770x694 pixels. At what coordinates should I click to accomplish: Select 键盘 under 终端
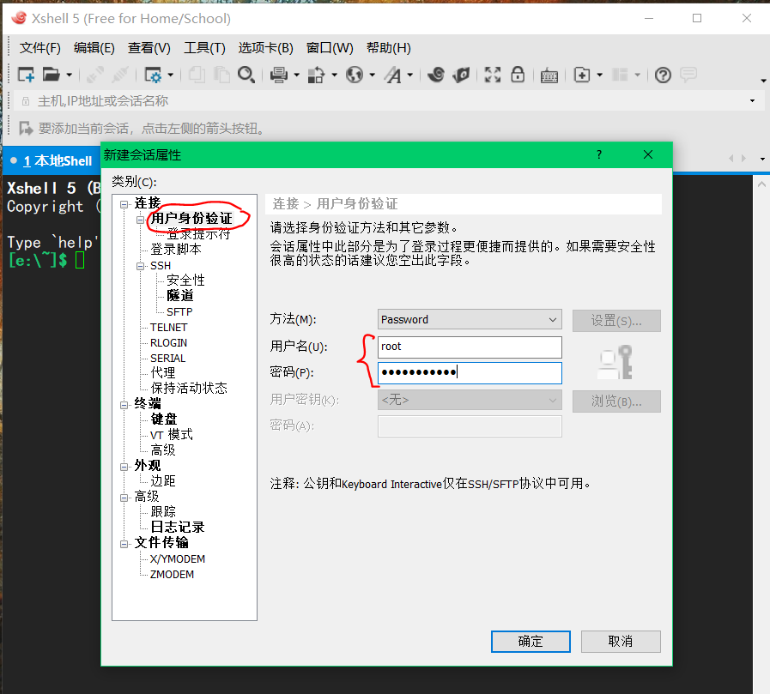(x=163, y=419)
